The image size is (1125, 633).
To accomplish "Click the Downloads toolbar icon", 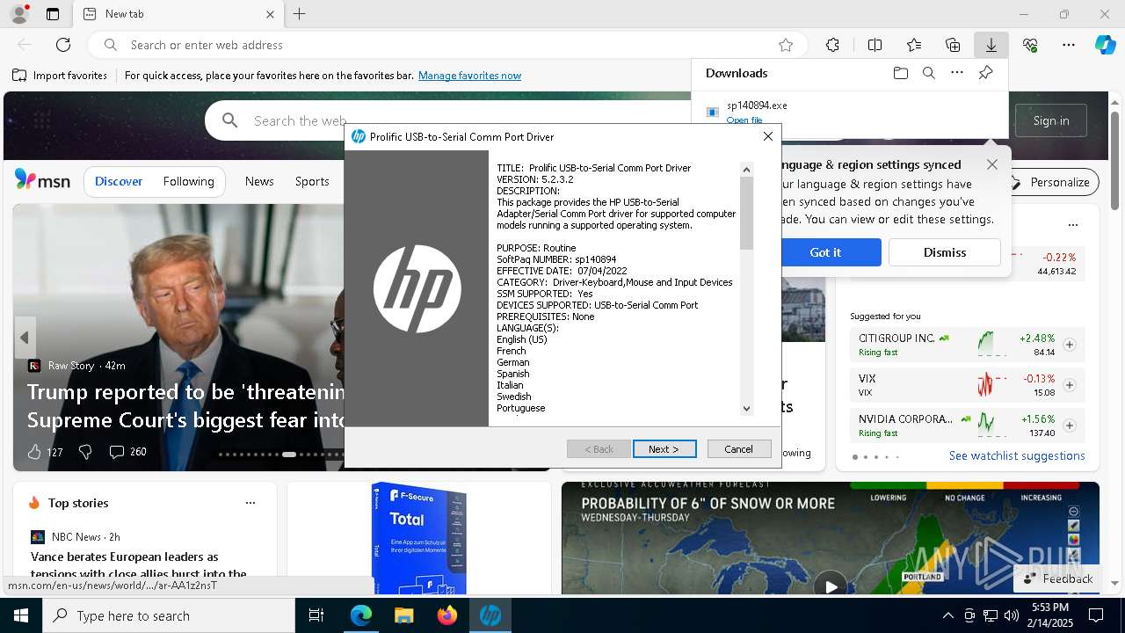I will click(x=991, y=45).
